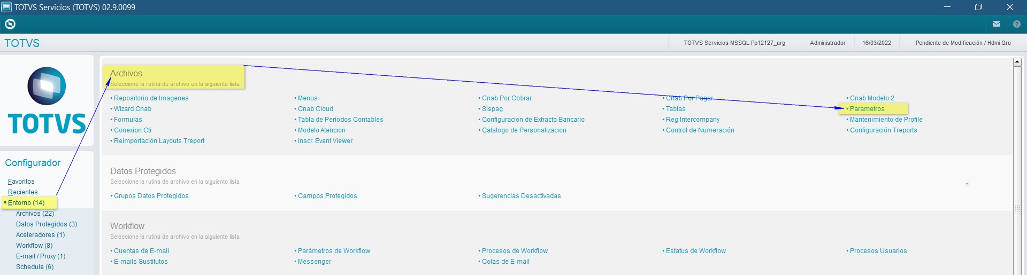Open Conexion Cti routine
Viewport: 1027px width, 275px height.
(x=132, y=130)
